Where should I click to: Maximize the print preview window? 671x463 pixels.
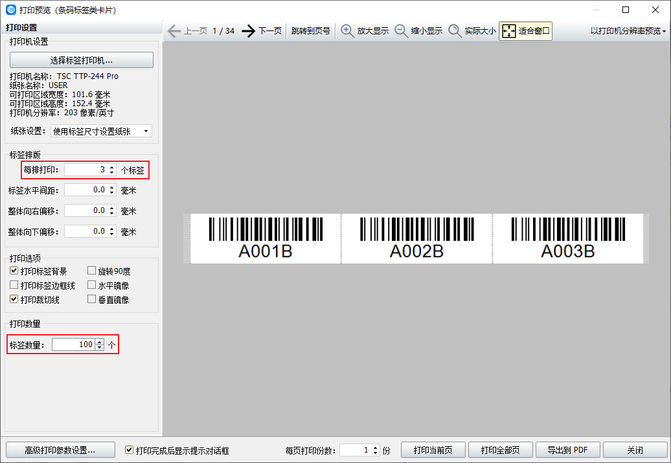626,10
